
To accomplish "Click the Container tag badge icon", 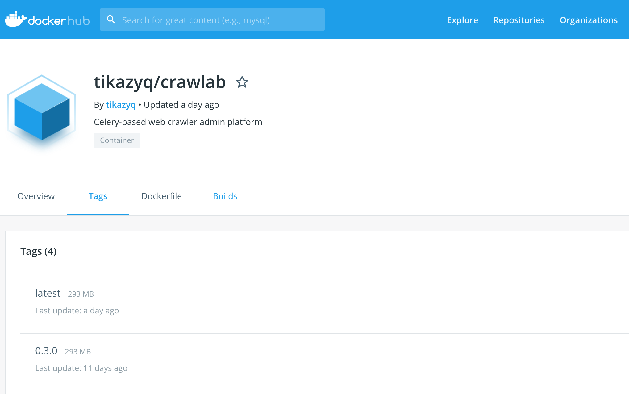I will tap(117, 140).
